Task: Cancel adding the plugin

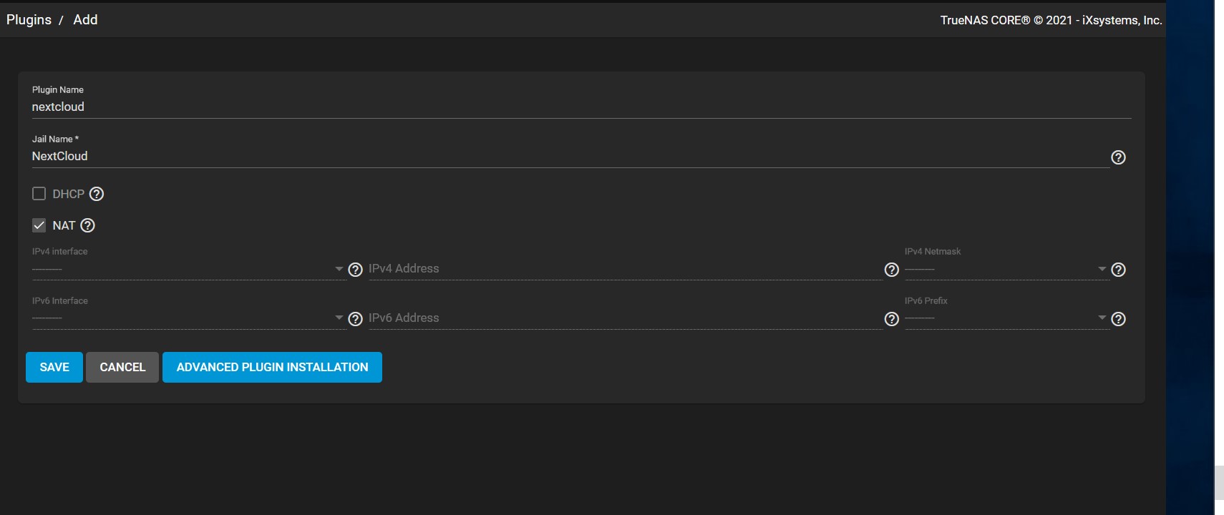Action: [122, 367]
